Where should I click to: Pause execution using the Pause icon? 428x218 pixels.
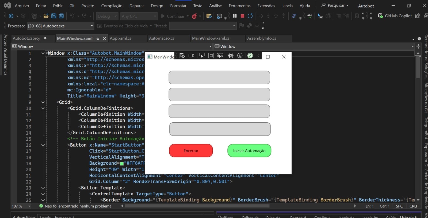(x=235, y=16)
